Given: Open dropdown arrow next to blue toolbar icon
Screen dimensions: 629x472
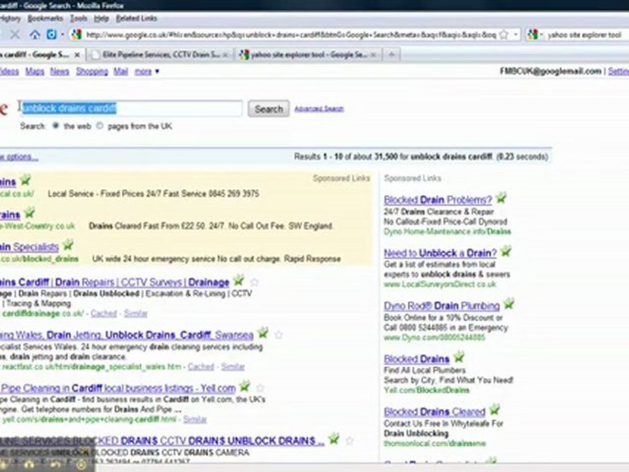Looking at the screenshot, I should 63,35.
